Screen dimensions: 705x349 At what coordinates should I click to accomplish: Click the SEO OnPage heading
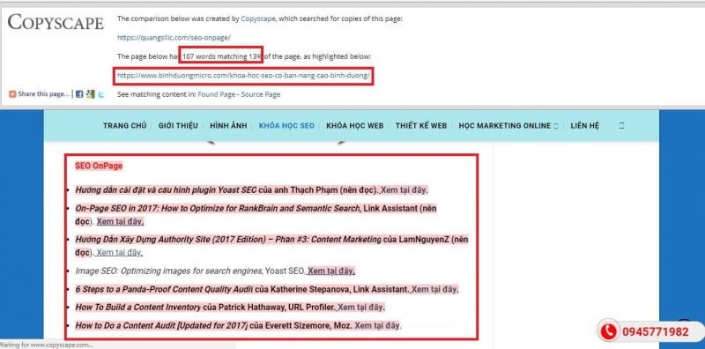99,166
